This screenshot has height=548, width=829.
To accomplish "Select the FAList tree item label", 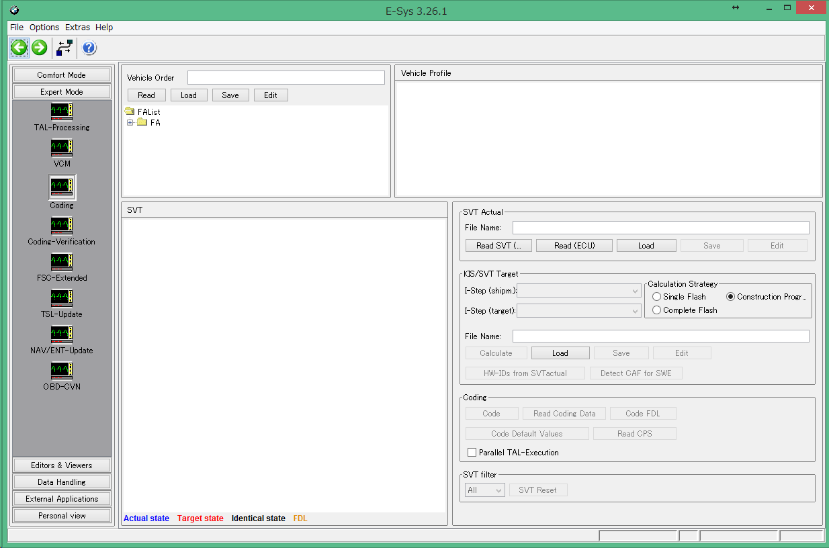I will pos(149,112).
